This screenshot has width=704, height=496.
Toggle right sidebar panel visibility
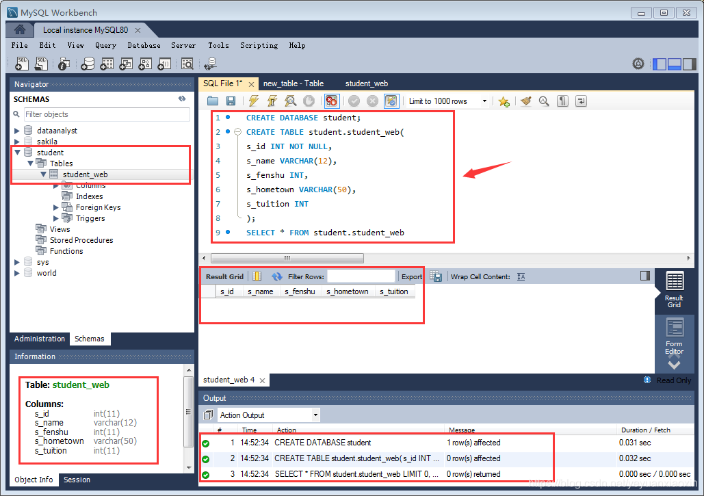(689, 64)
